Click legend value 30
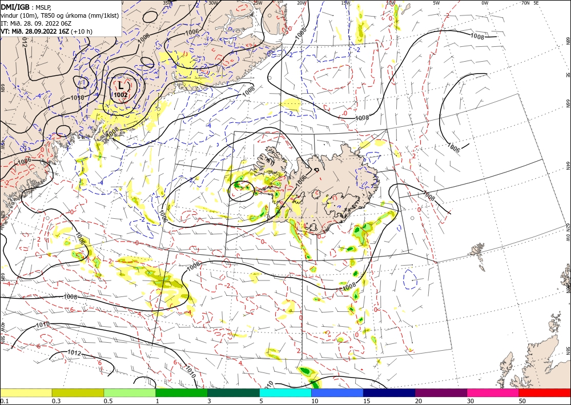This screenshot has height=405, width=571. point(471,401)
